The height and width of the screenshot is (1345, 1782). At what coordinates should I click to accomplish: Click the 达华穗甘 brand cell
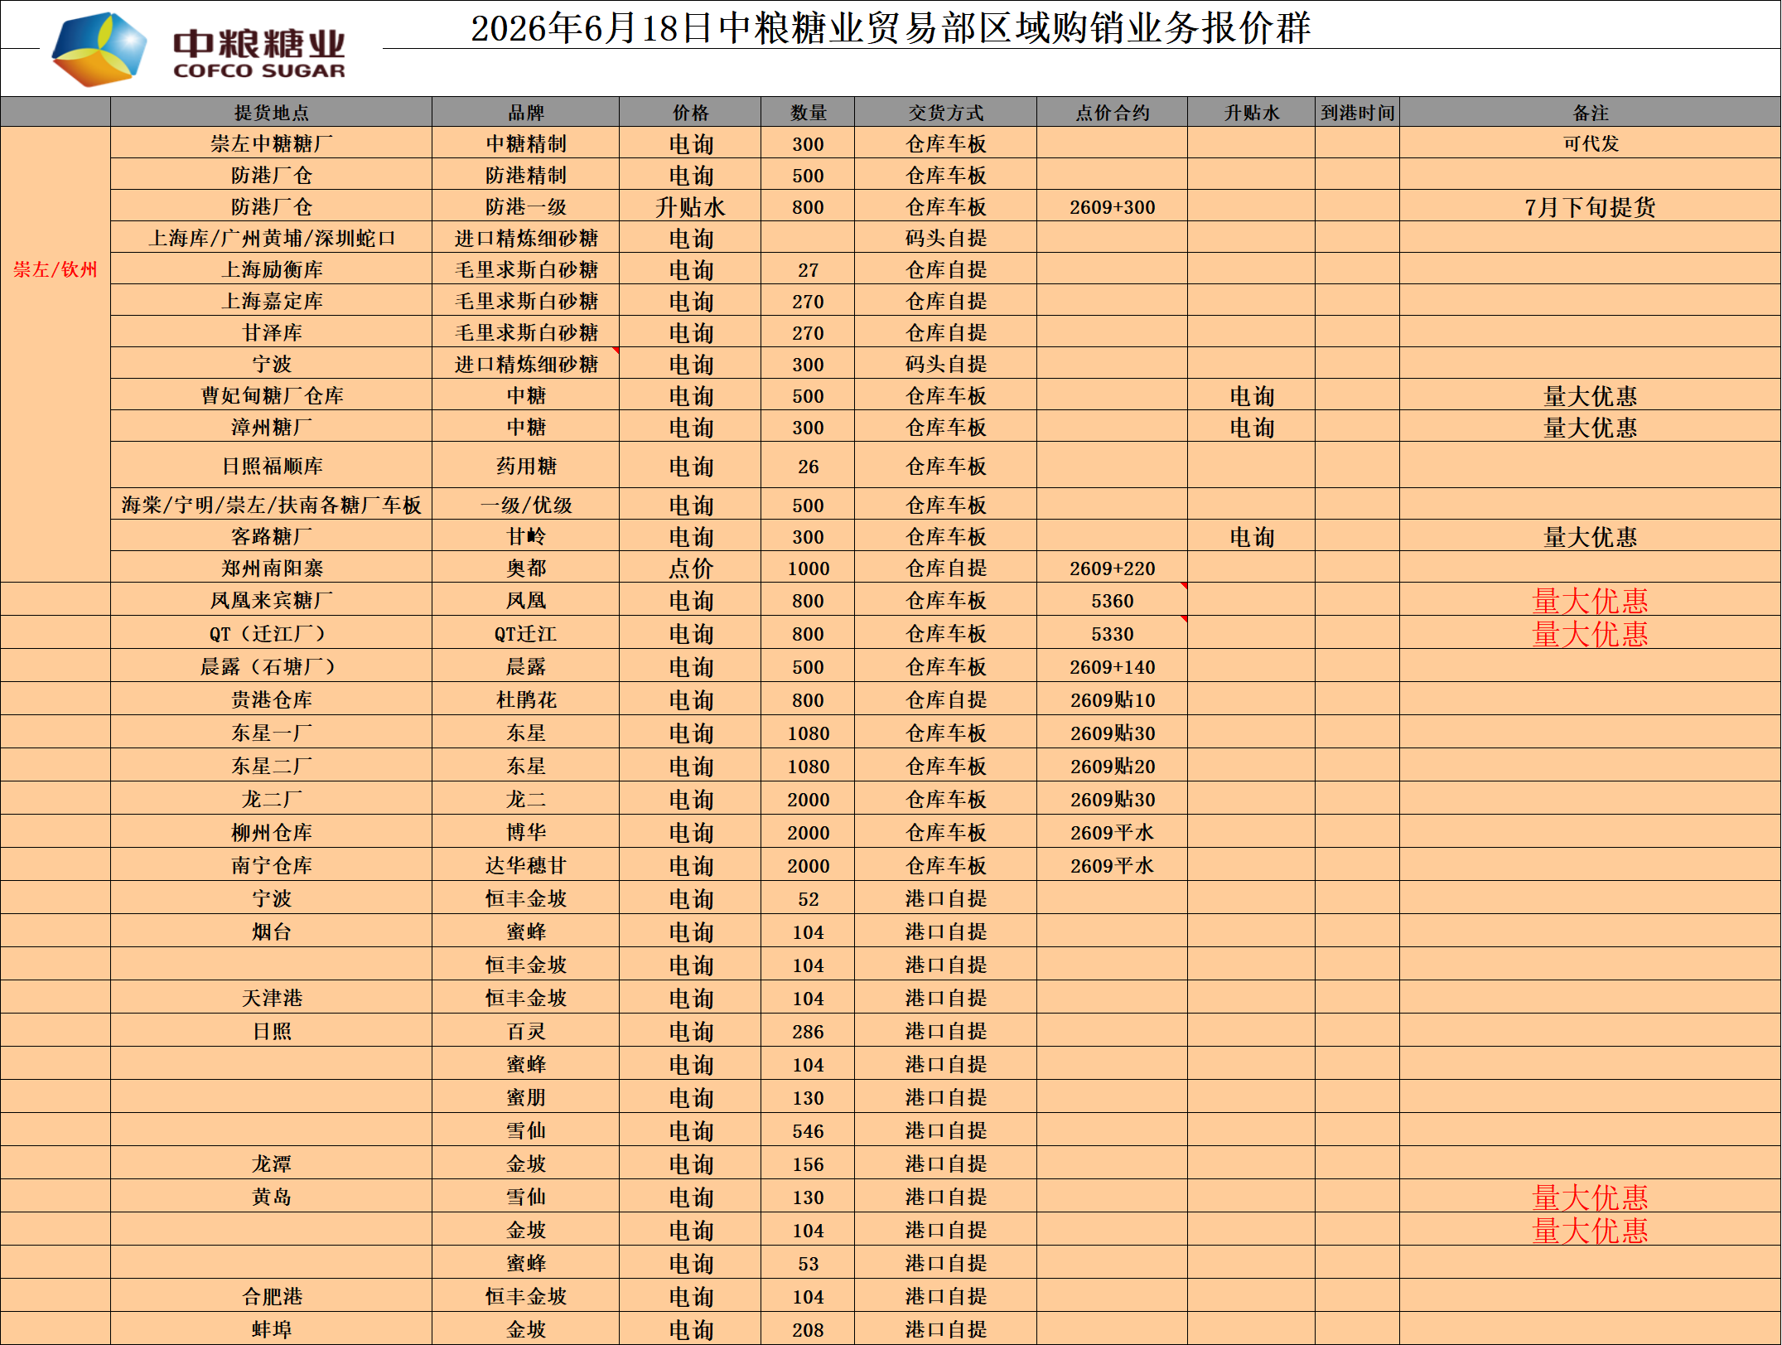pyautogui.click(x=526, y=865)
